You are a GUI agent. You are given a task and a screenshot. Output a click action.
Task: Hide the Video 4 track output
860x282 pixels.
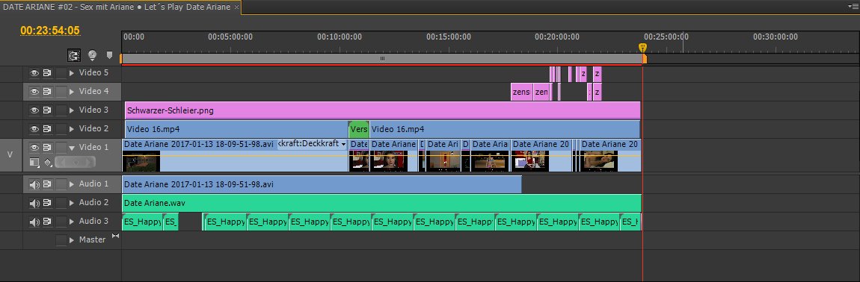coord(34,92)
